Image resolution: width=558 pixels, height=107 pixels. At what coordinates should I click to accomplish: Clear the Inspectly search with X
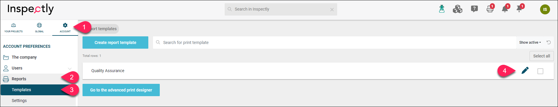[x=332, y=10]
